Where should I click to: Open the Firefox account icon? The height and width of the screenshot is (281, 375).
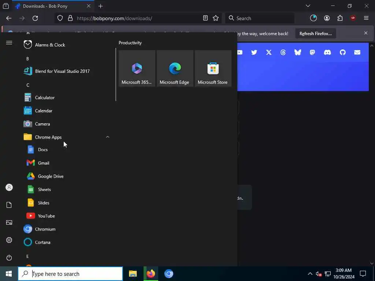327,18
